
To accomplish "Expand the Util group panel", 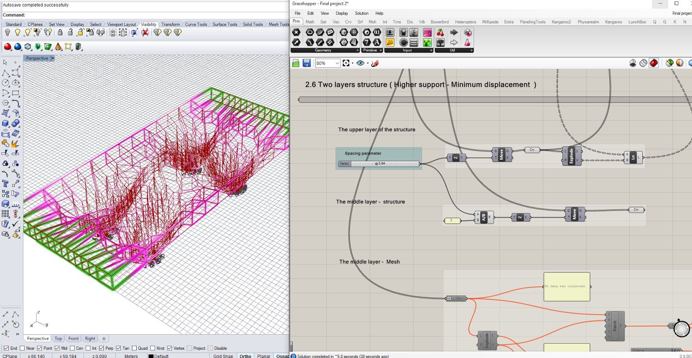I will (x=471, y=50).
